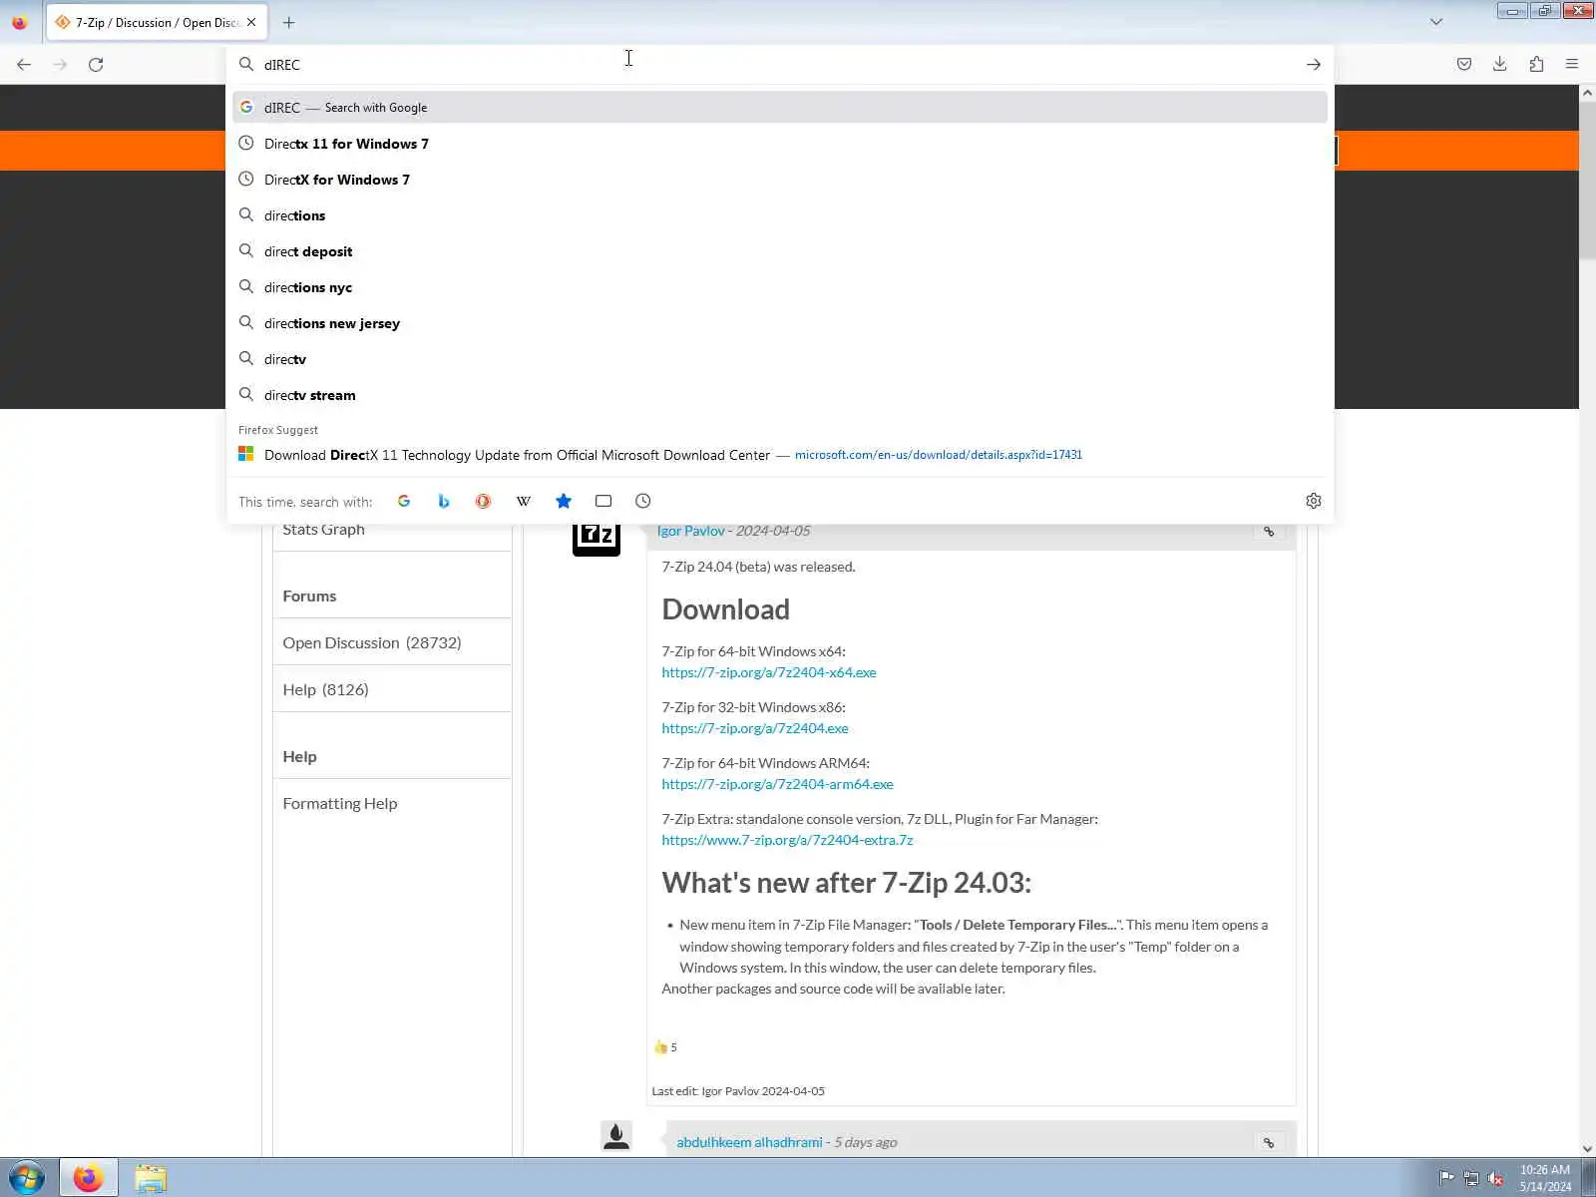
Task: Click the address bar text field
Action: click(778, 64)
